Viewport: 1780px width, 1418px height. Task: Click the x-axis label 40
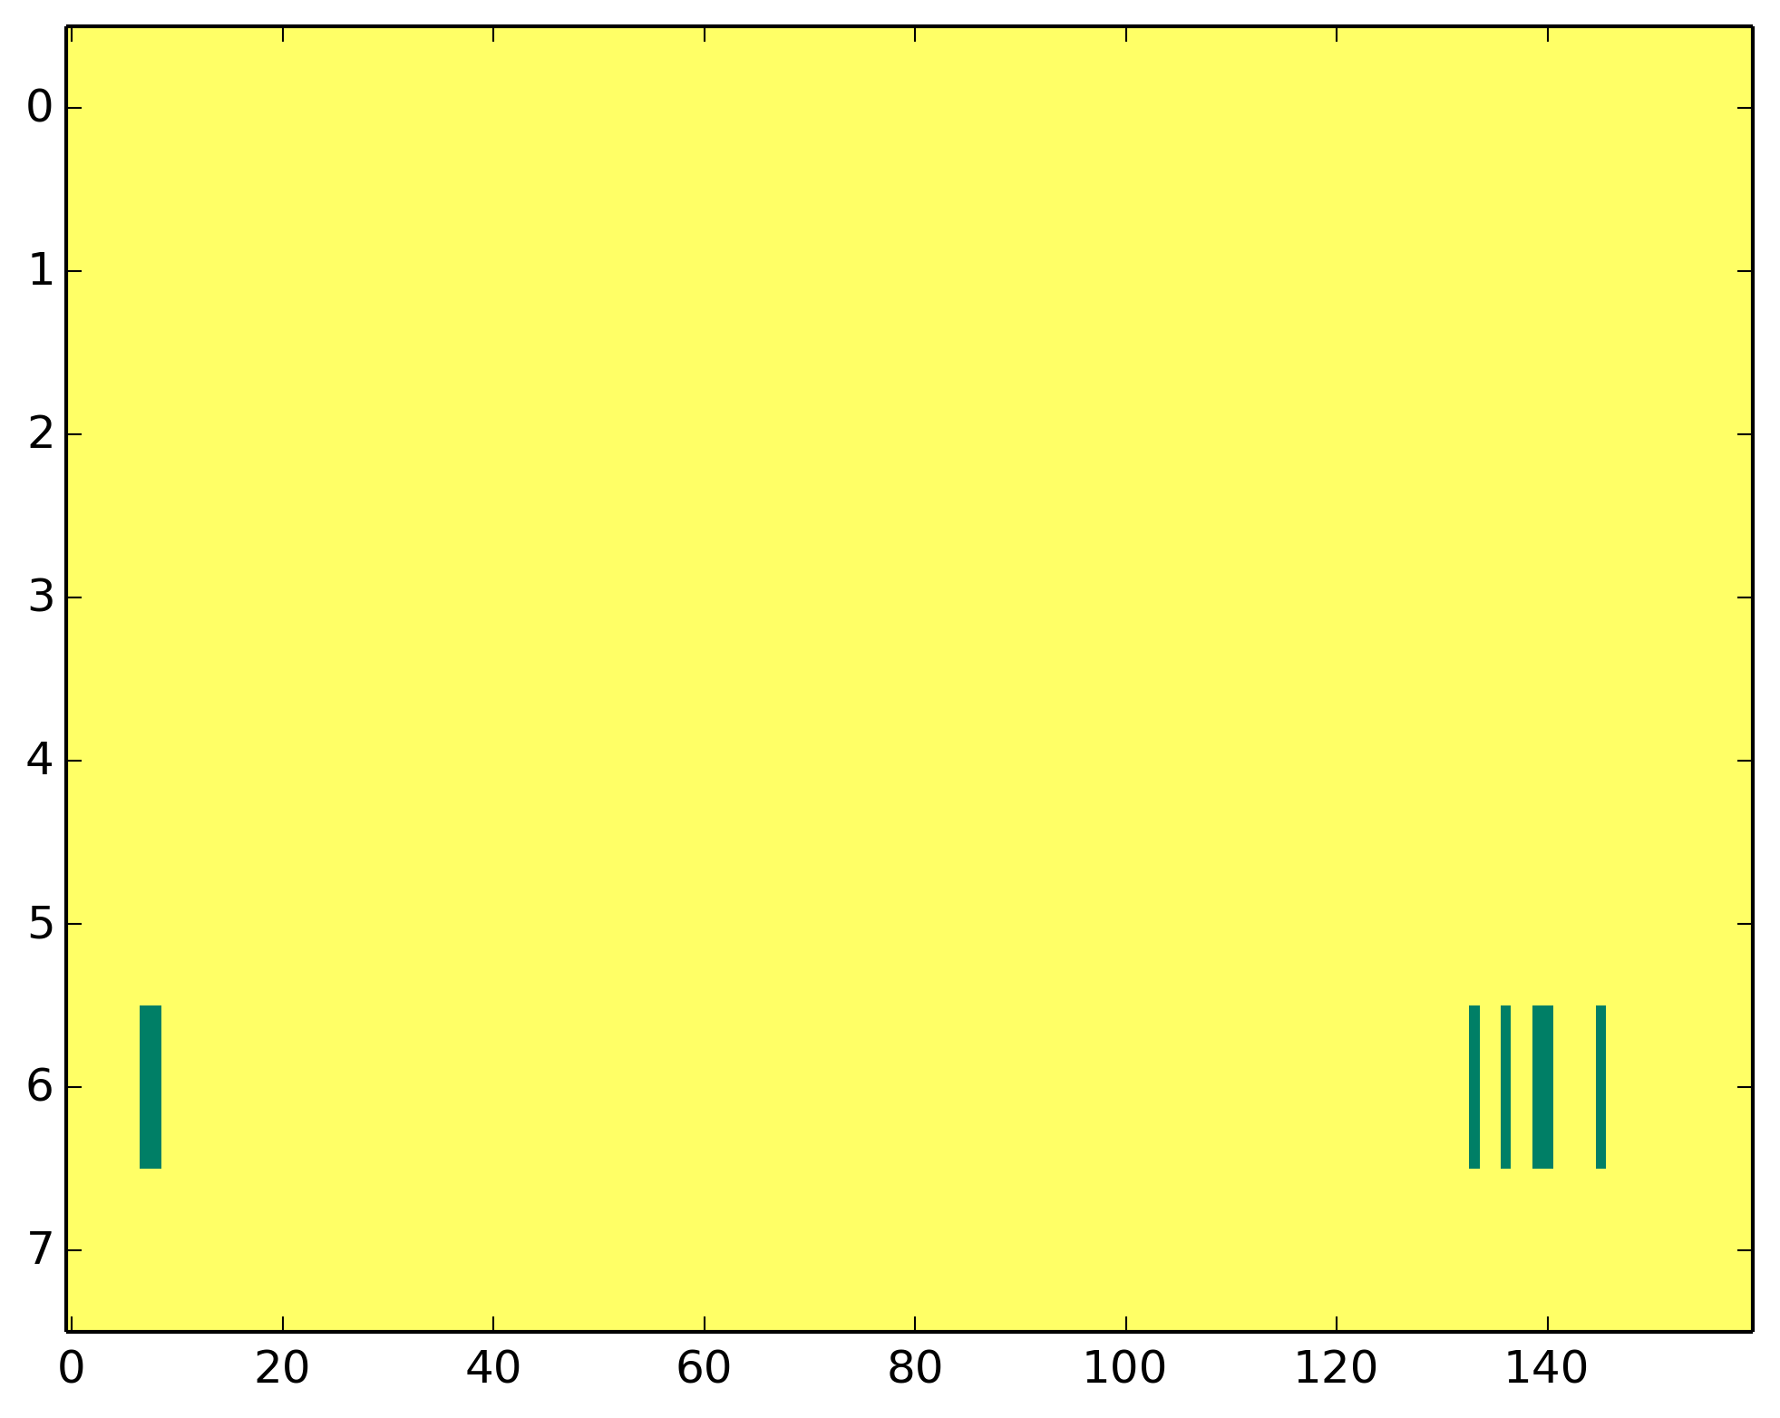pyautogui.click(x=493, y=1369)
